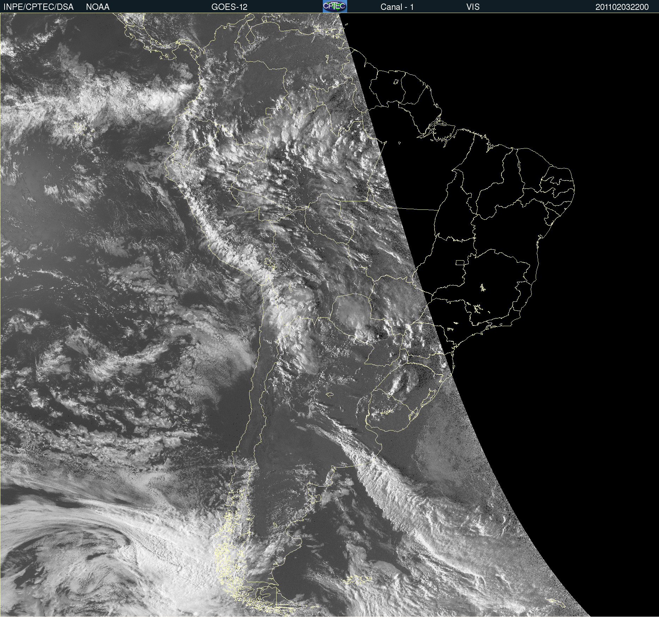The image size is (659, 617).
Task: Click the CPTEC logo in header
Action: pos(335,6)
